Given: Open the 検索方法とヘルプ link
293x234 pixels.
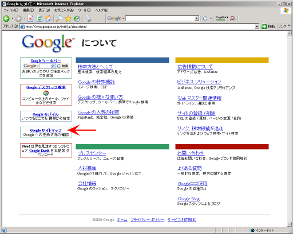Looking at the screenshot, I should (x=95, y=67).
